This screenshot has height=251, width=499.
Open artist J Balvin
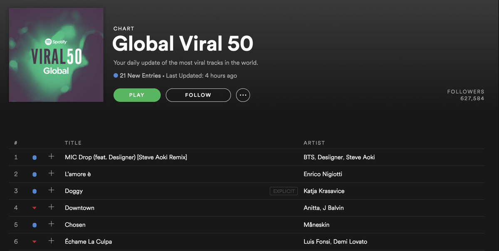[333, 208]
